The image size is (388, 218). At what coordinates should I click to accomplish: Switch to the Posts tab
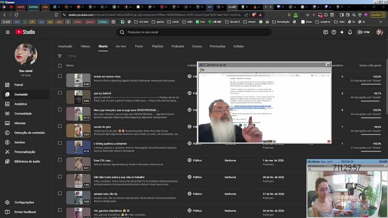(139, 46)
